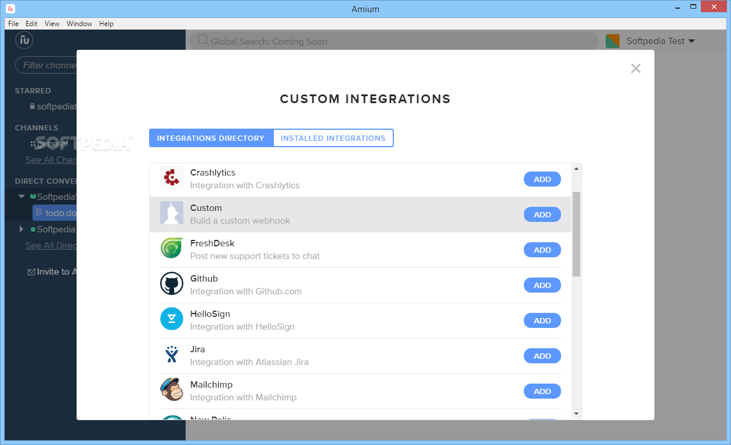Screen dimensions: 731x445
Task: Click the HelloSign logo icon
Action: [x=172, y=319]
